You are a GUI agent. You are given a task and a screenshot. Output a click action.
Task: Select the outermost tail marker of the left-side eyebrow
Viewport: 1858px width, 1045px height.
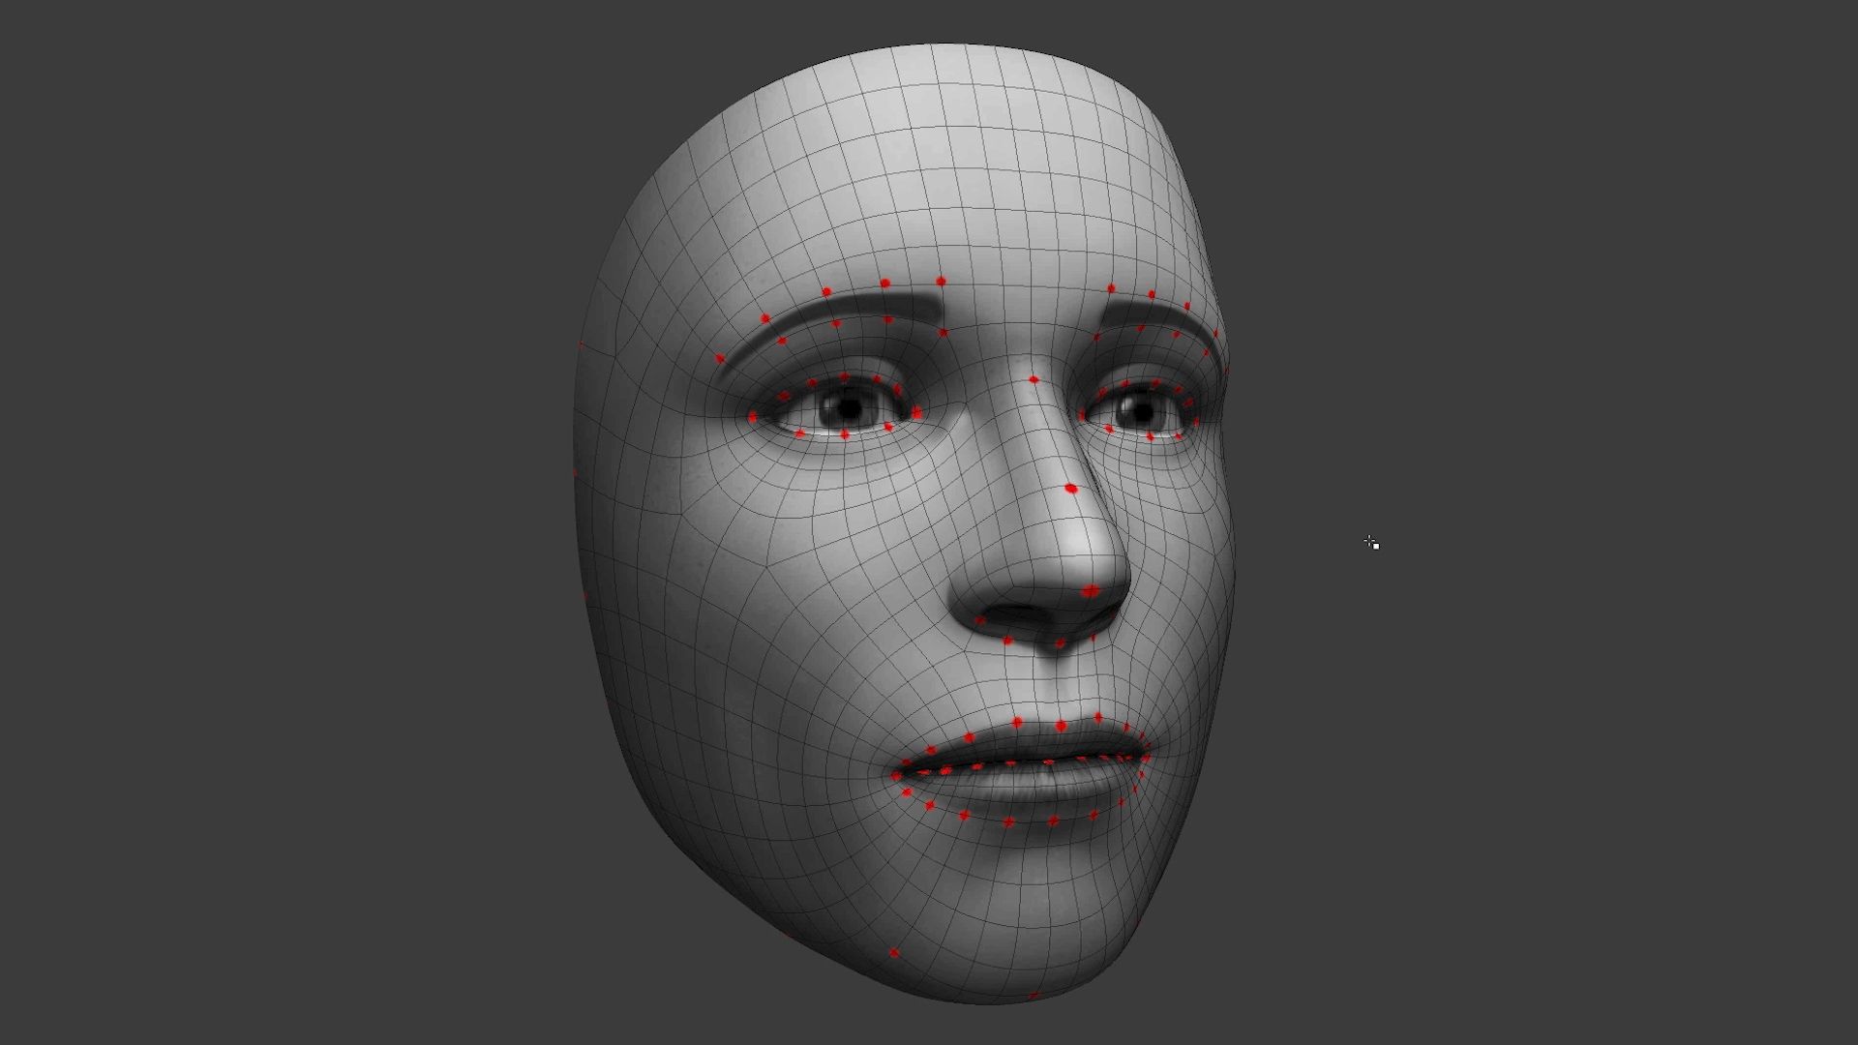click(x=720, y=359)
